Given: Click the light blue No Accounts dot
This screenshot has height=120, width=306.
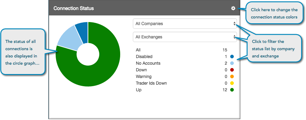Looking at the screenshot, I should (x=232, y=63).
